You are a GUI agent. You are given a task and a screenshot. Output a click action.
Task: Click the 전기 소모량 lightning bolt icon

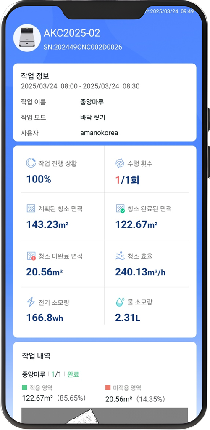31,302
